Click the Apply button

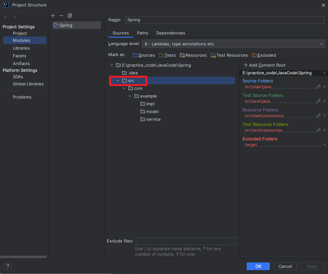point(312,266)
